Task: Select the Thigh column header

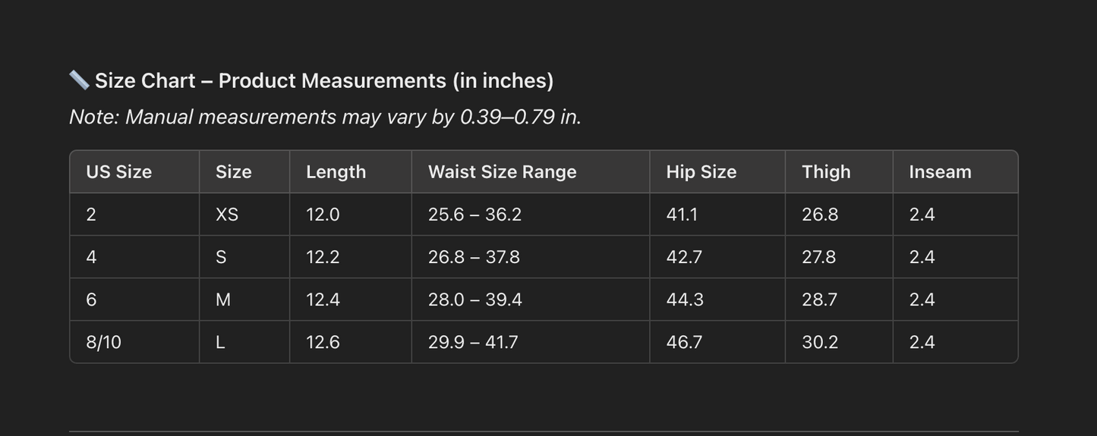Action: pyautogui.click(x=826, y=172)
